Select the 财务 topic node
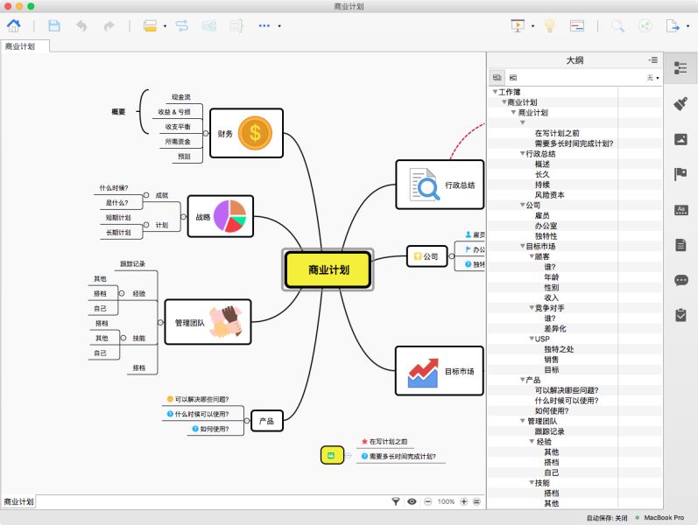The width and height of the screenshot is (698, 525). tap(247, 133)
